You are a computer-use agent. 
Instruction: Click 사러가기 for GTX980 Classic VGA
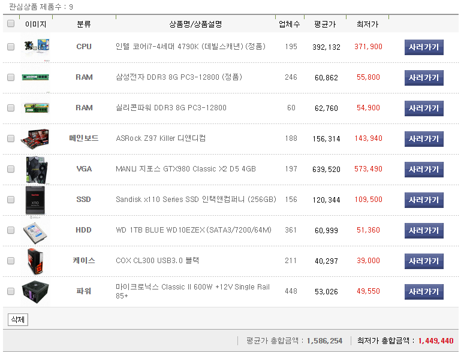(x=424, y=170)
